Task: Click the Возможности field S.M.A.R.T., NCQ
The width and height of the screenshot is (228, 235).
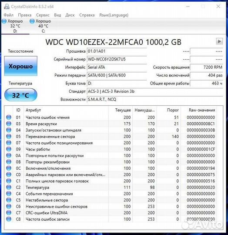Action: tap(155, 99)
